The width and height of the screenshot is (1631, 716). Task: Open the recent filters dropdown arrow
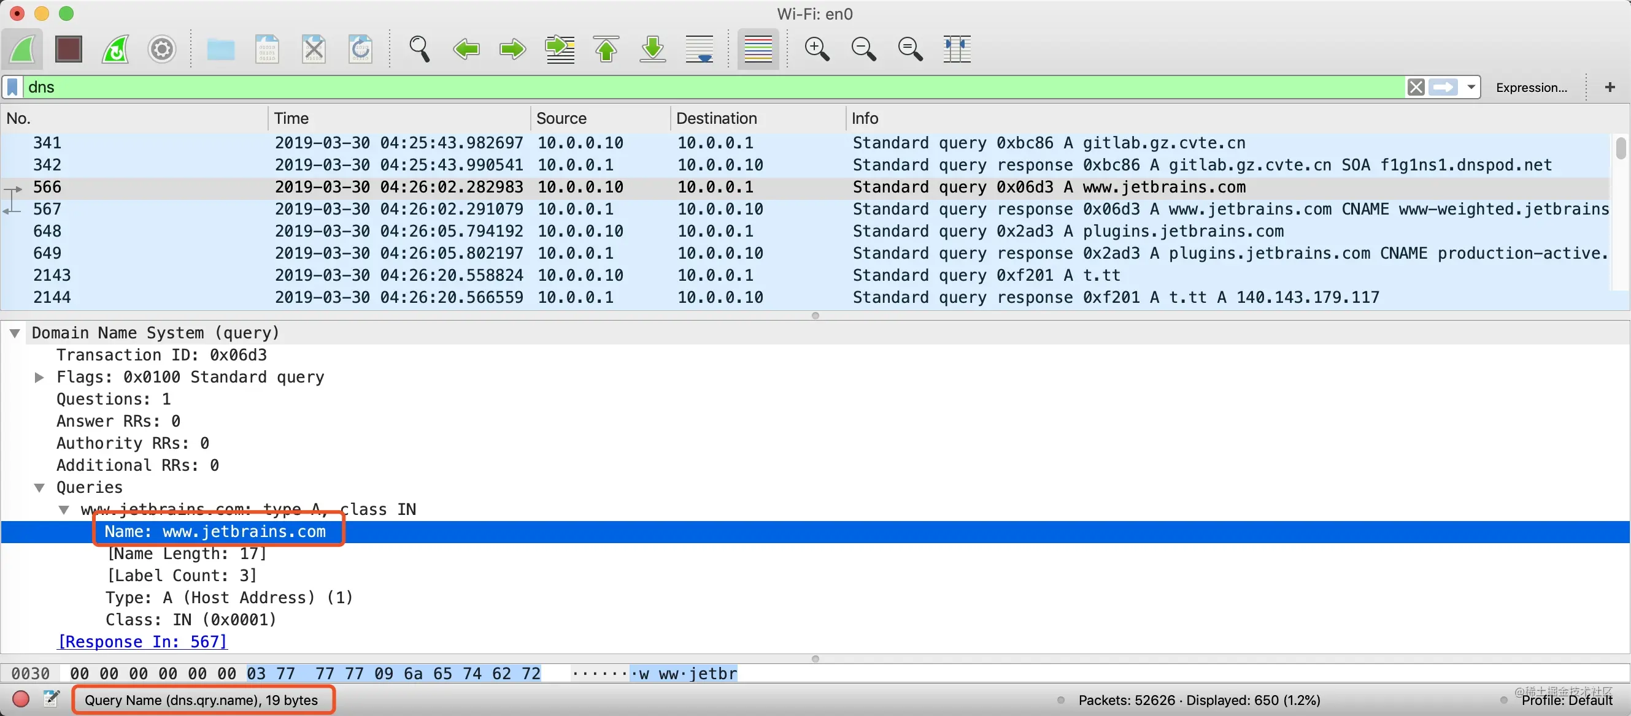(x=1471, y=86)
